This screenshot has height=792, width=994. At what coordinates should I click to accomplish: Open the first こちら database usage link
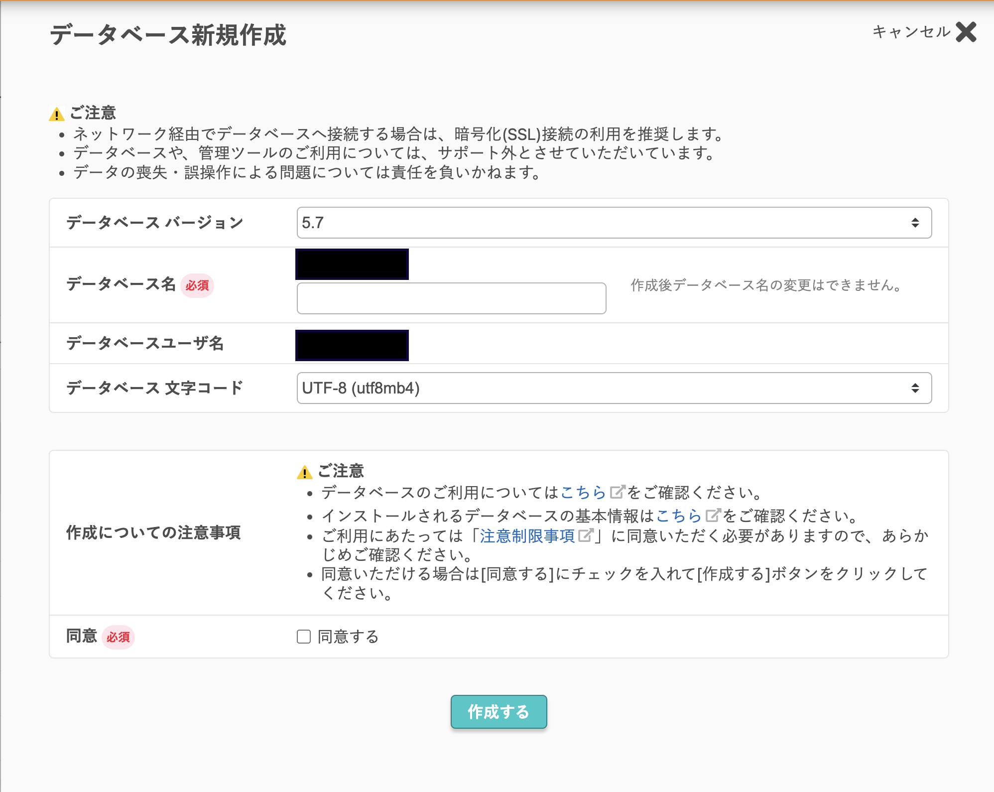583,493
